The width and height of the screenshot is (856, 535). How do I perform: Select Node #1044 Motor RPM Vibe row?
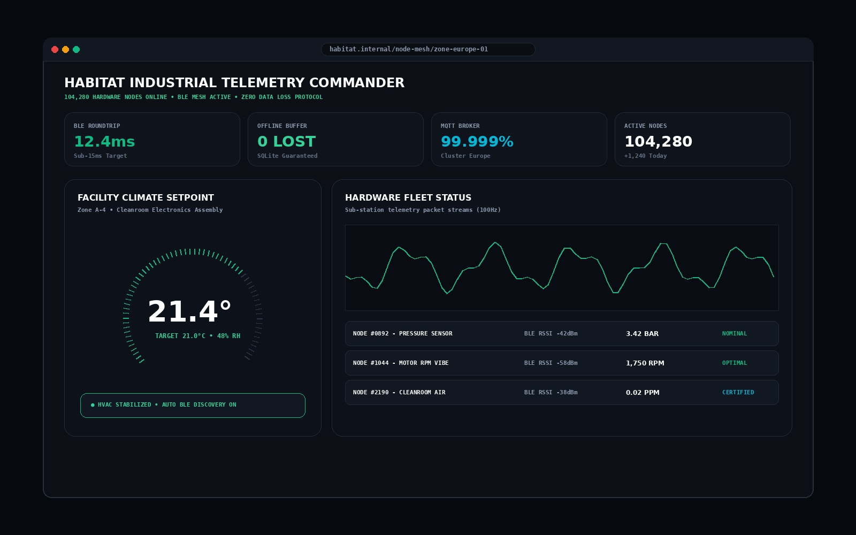click(x=562, y=363)
